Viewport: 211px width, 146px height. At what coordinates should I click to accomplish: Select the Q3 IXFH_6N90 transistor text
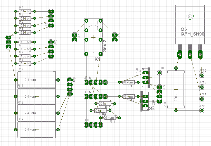(x=192, y=32)
